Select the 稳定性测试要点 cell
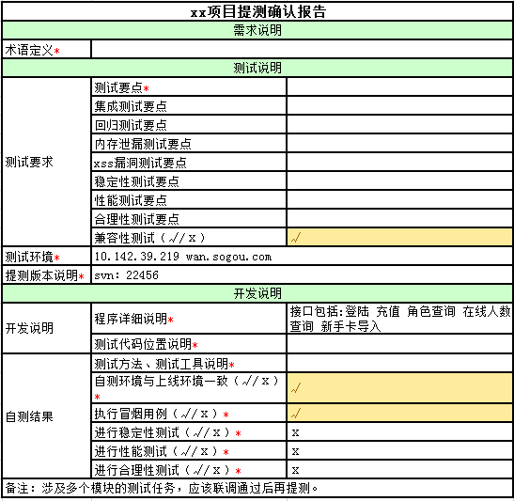Screen dimensions: 514x501 tap(189, 180)
